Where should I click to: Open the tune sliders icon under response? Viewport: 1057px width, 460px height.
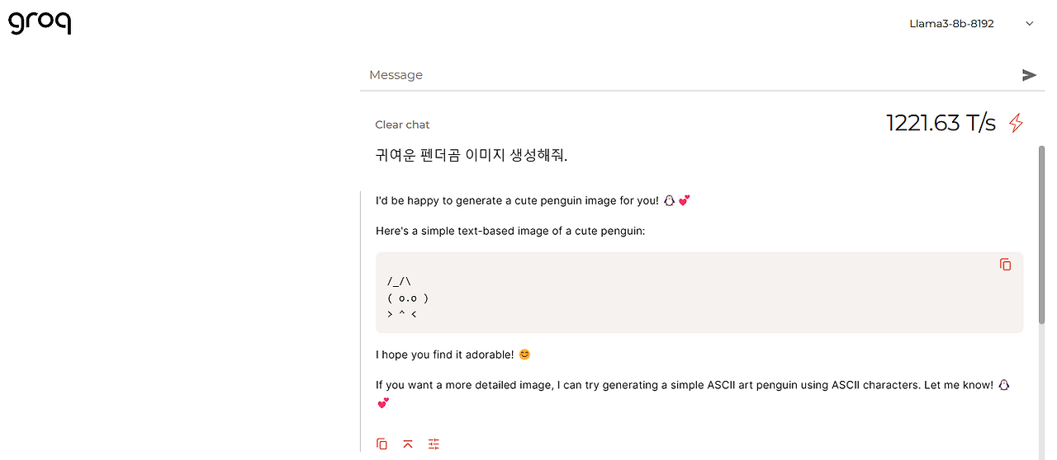click(x=434, y=444)
